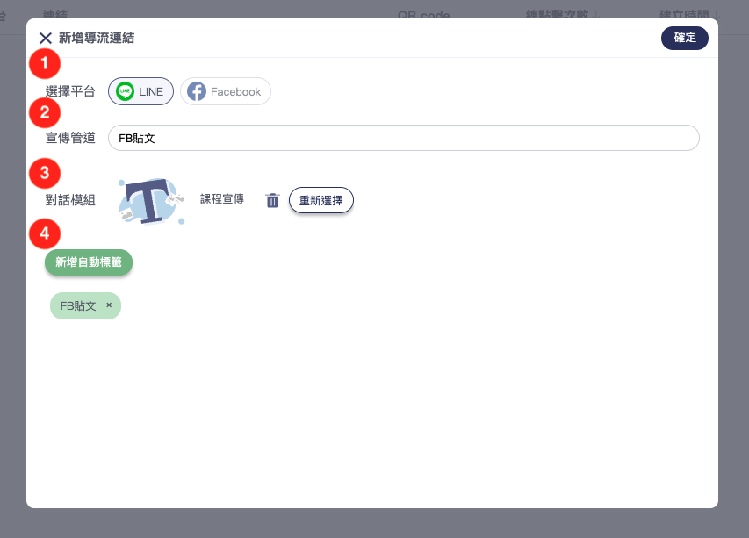Sort by 建立時間 column header

(689, 14)
